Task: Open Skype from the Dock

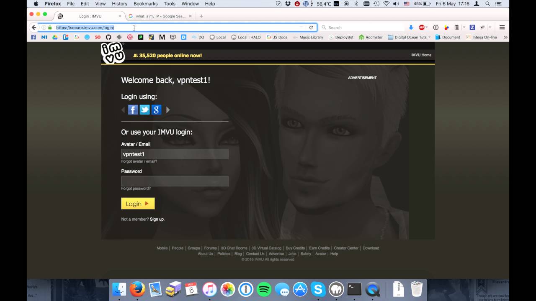Action: click(x=318, y=289)
